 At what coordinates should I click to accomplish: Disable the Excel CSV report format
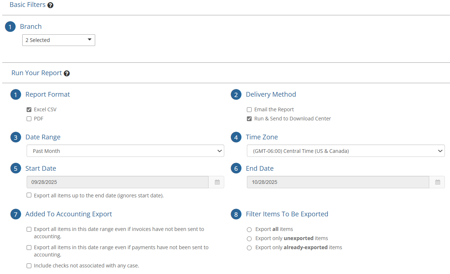click(29, 109)
